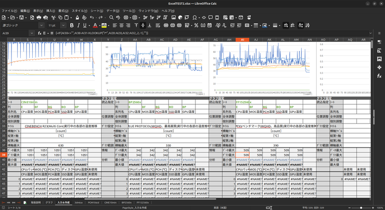This screenshot has width=385, height=210.
Task: Expand the font name dropdown
Action: (x=42, y=25)
